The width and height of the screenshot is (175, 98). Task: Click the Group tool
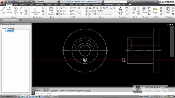click(145, 10)
